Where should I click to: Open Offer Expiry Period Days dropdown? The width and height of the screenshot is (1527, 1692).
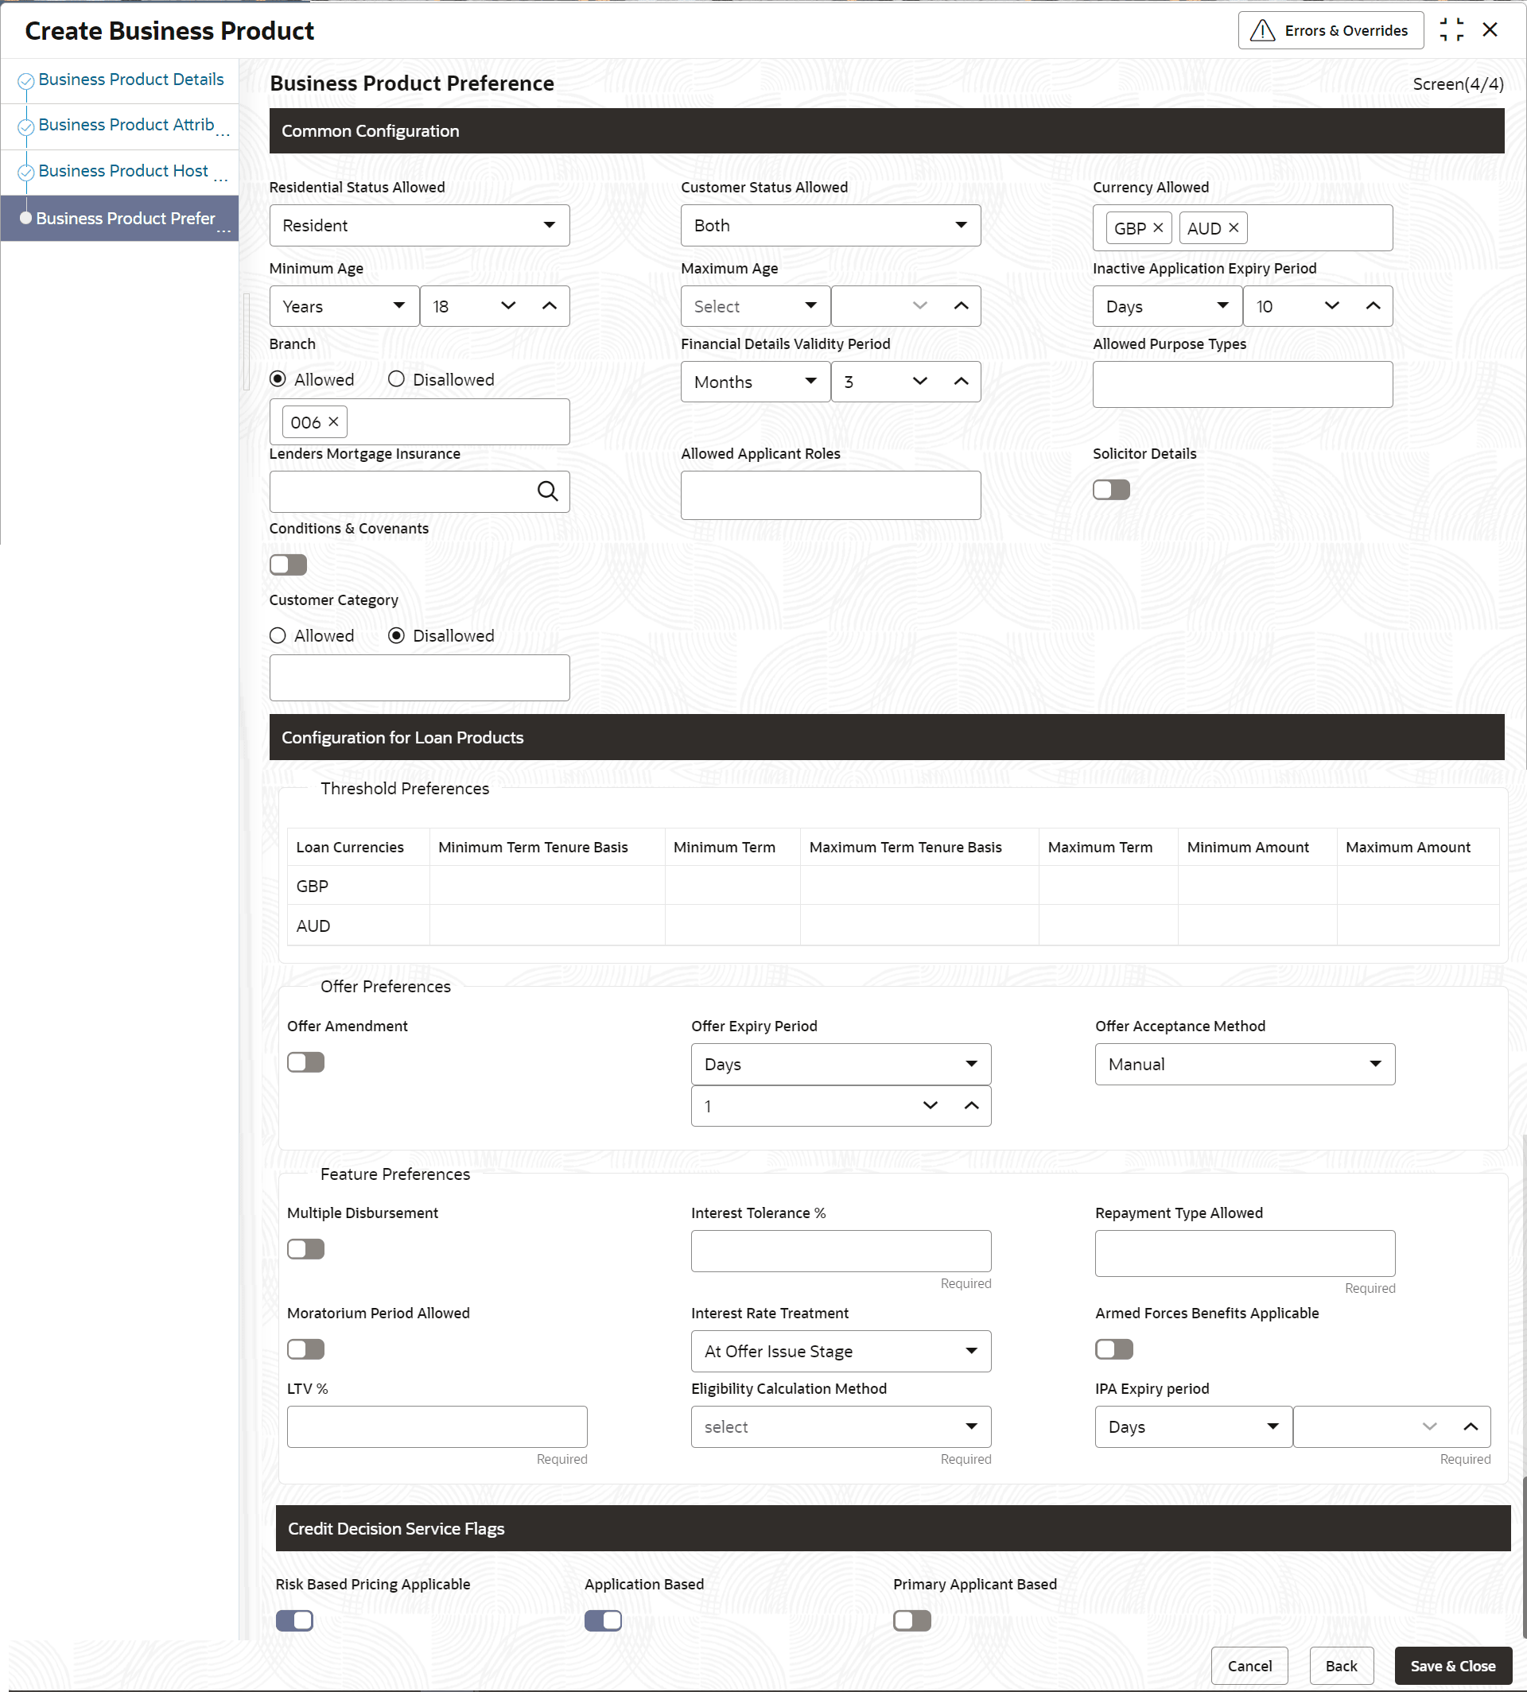click(x=841, y=1065)
